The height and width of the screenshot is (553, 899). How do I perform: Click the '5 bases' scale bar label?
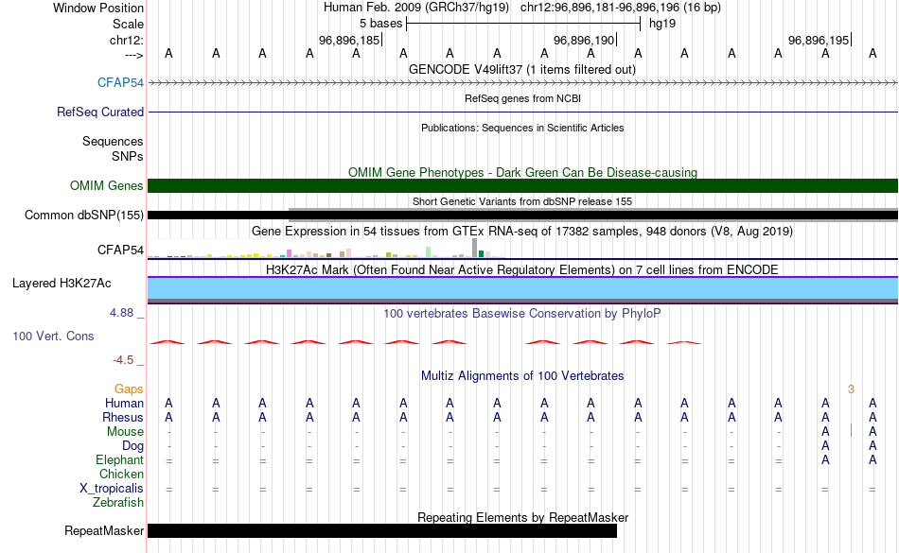[x=380, y=24]
